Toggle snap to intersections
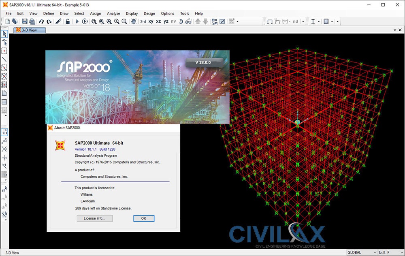 tap(4, 149)
